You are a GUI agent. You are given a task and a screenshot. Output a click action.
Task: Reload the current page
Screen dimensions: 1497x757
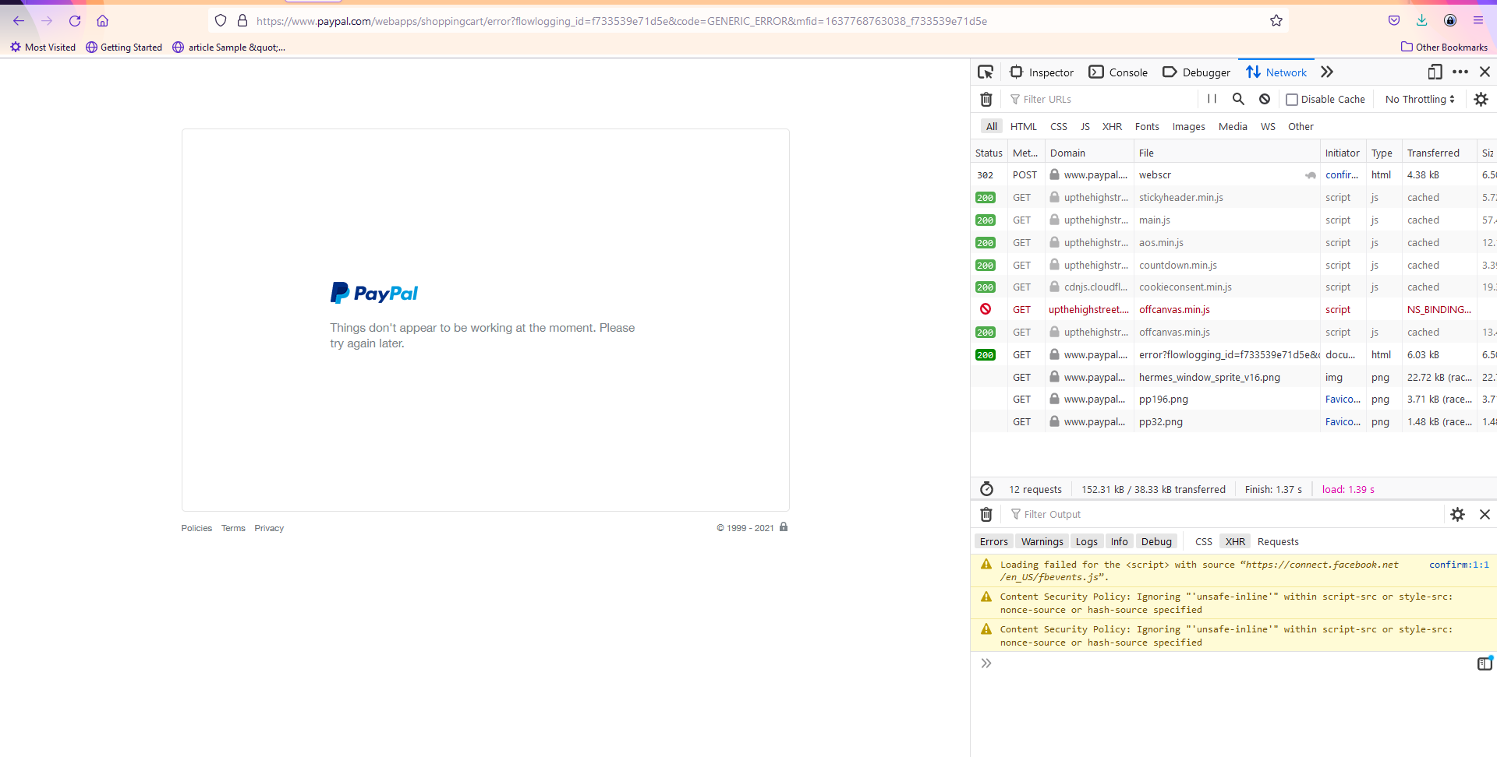75,21
